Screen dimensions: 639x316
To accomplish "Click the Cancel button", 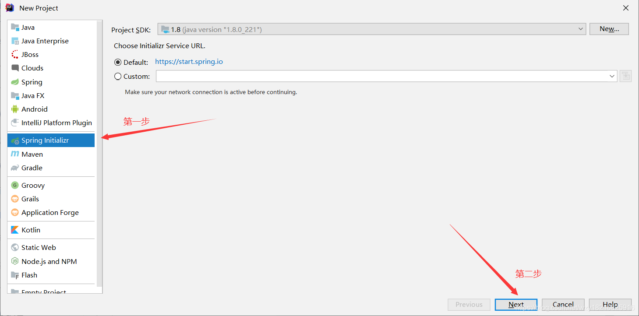I will pyautogui.click(x=563, y=305).
